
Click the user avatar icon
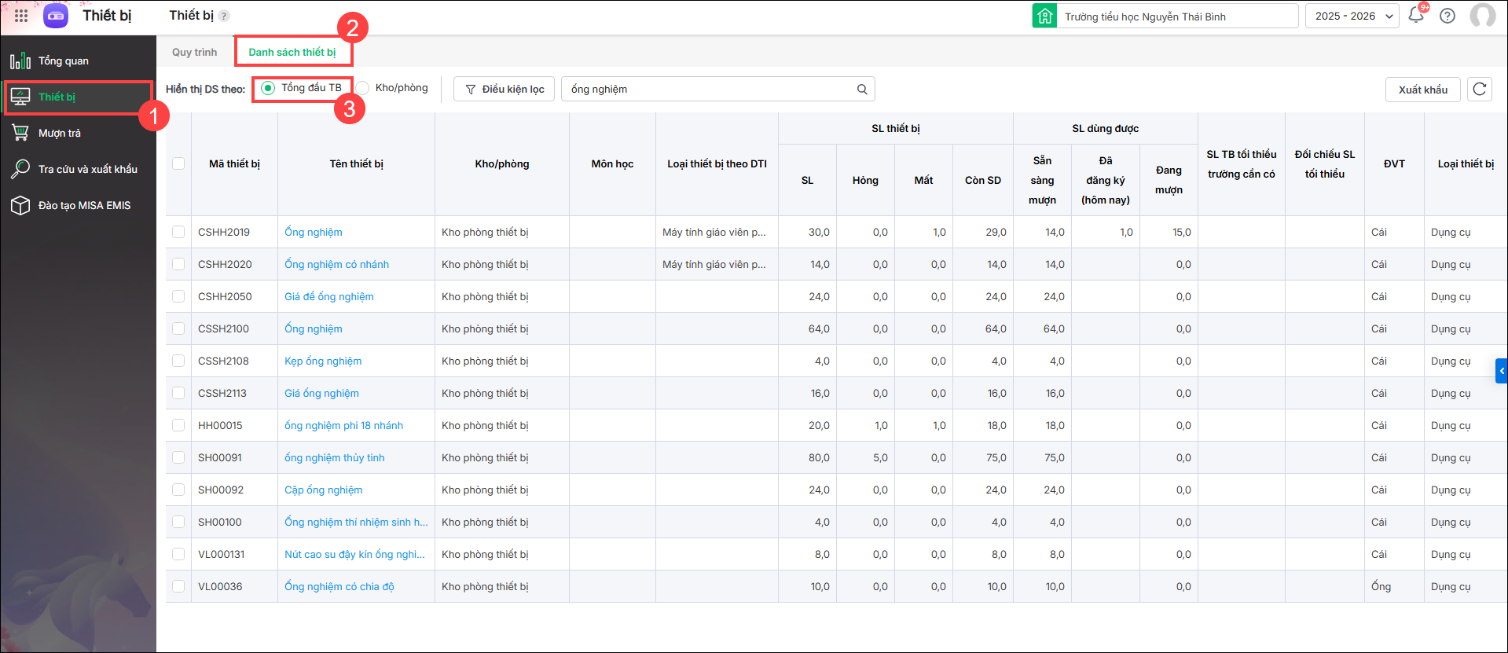1482,16
